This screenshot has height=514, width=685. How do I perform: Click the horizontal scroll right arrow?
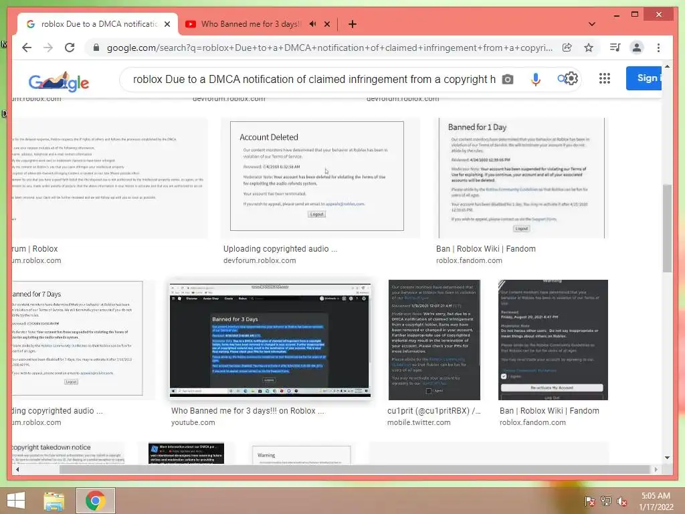tap(656, 469)
